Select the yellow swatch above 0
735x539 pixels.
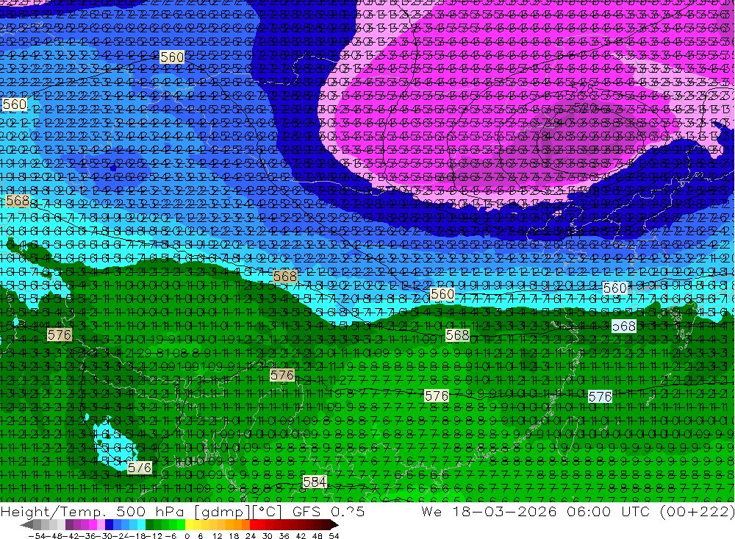click(189, 524)
